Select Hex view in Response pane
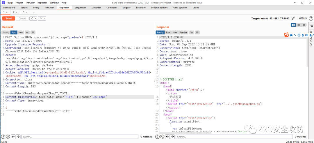The height and width of the screenshot is (143, 314). click(175, 32)
